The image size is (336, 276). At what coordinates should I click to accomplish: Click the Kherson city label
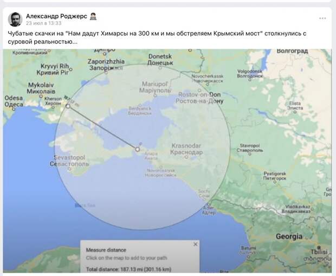click(x=53, y=101)
